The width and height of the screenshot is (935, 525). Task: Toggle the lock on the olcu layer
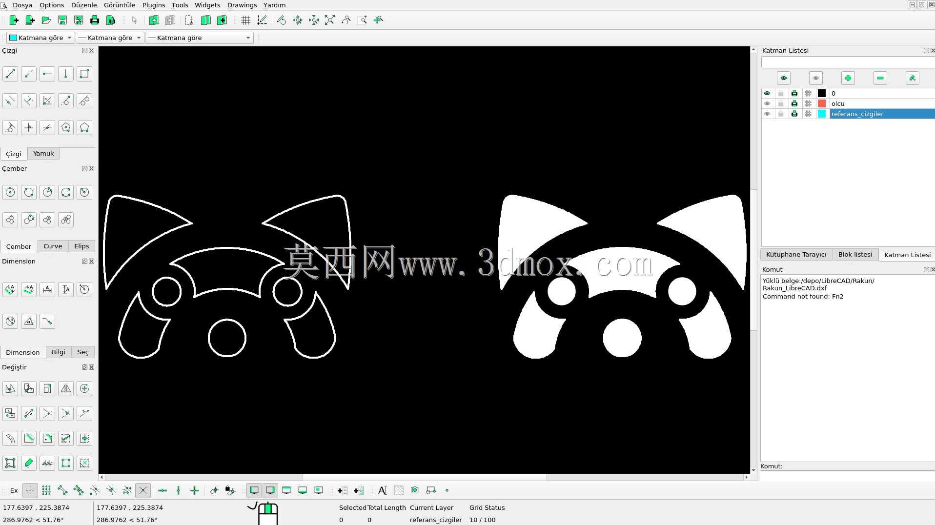point(781,103)
